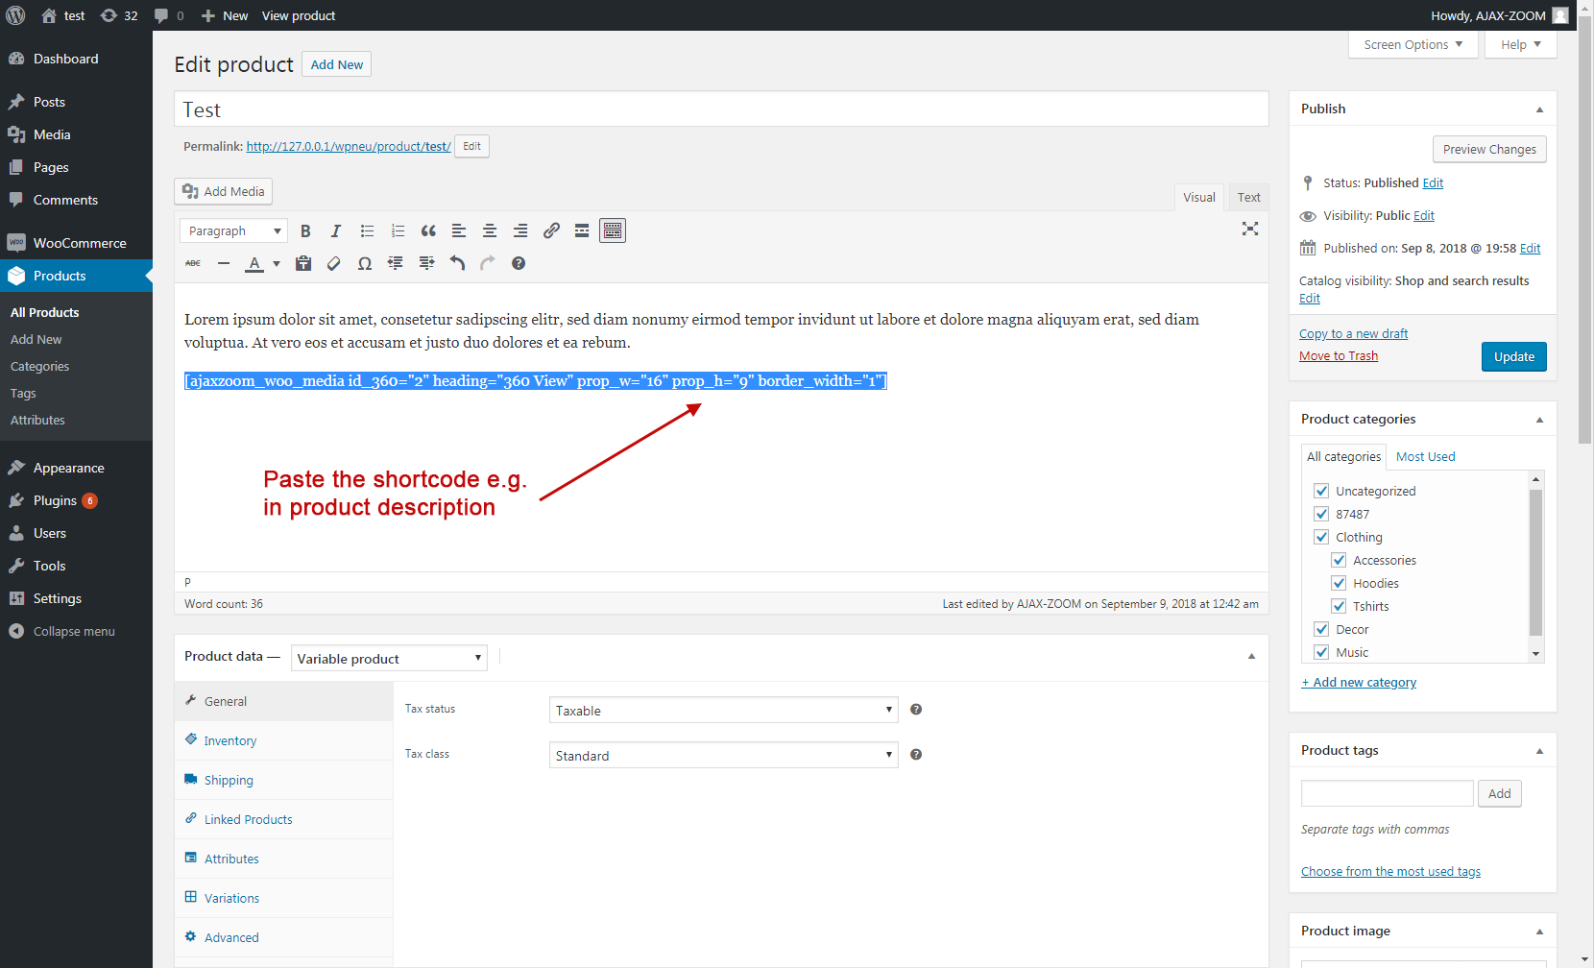Click Move to Trash link
This screenshot has height=968, width=1594.
(1339, 356)
